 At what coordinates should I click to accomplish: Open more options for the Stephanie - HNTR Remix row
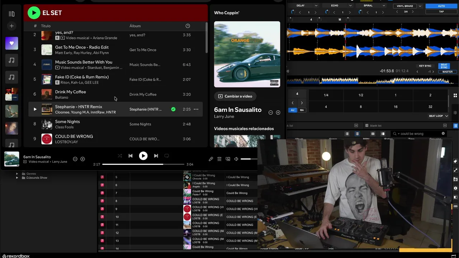[x=196, y=109]
